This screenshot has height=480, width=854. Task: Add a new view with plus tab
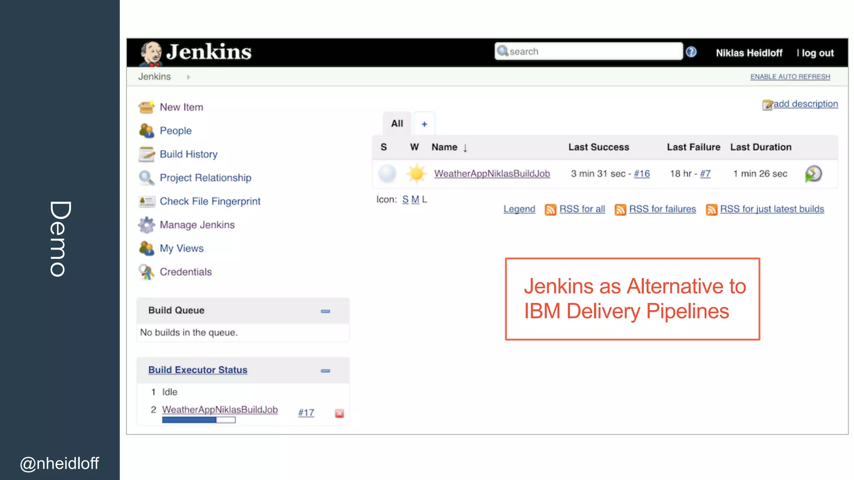pyautogui.click(x=424, y=124)
